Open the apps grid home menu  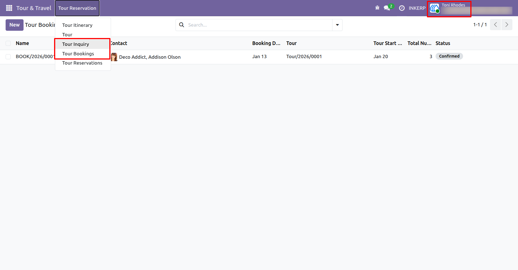(9, 8)
